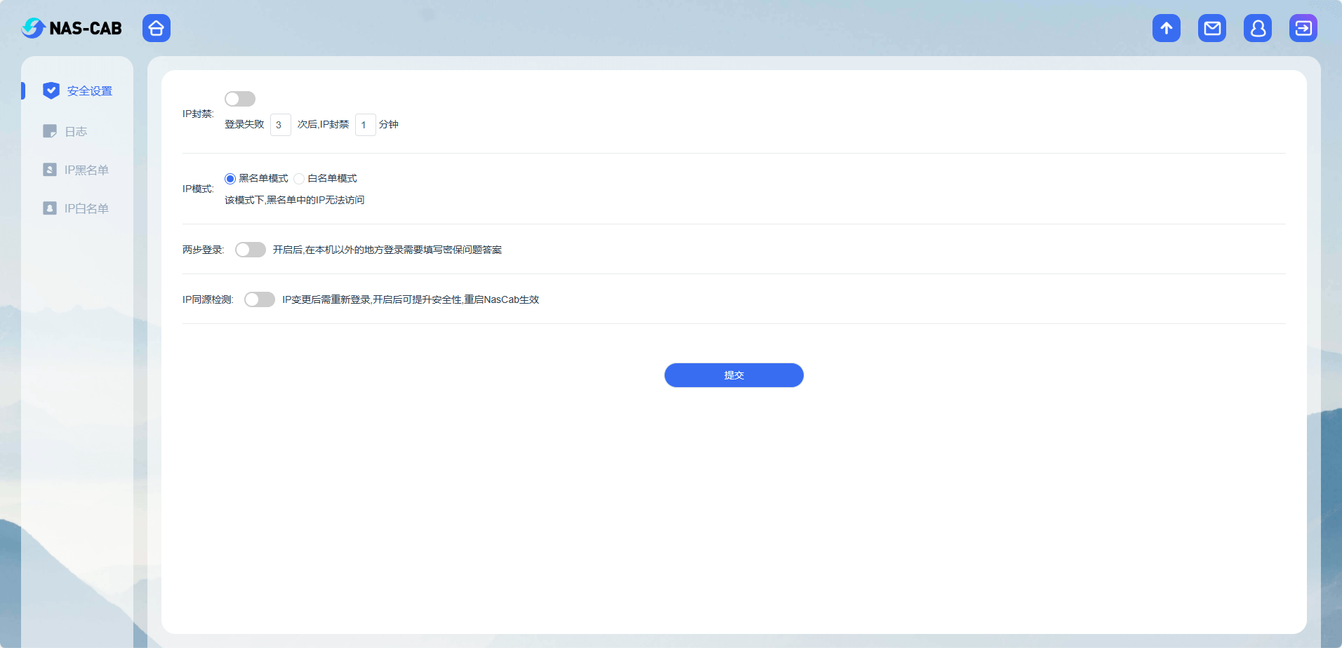Submit settings with the 提交 button
Image resolution: width=1342 pixels, height=648 pixels.
click(x=733, y=374)
